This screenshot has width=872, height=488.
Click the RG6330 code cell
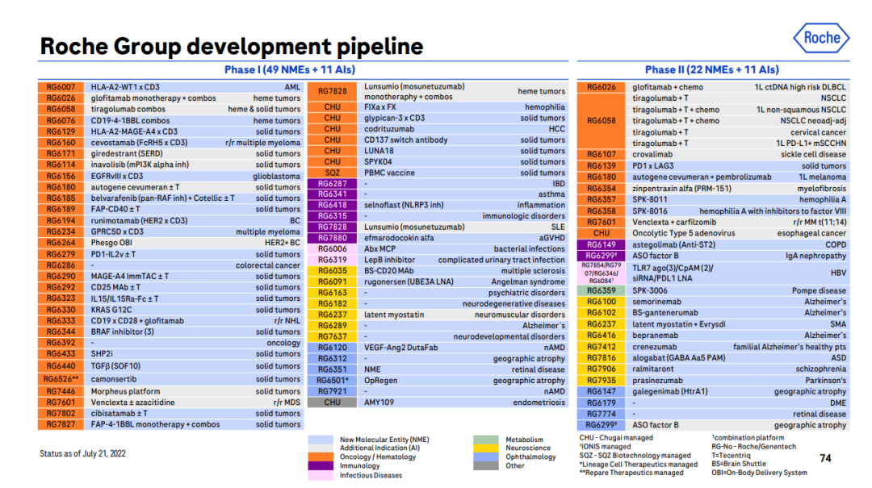(61, 310)
